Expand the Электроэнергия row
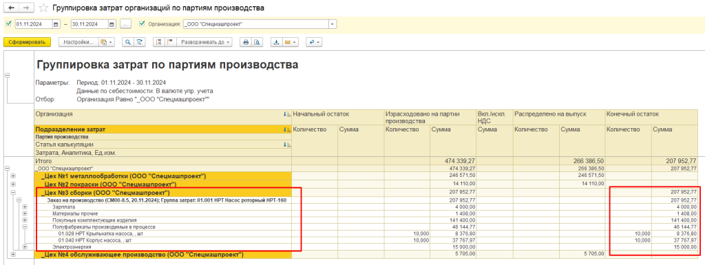The height and width of the screenshot is (265, 705). click(25, 246)
